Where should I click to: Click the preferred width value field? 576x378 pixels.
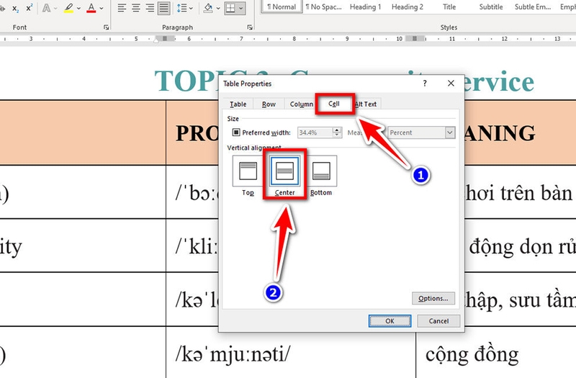pos(315,132)
